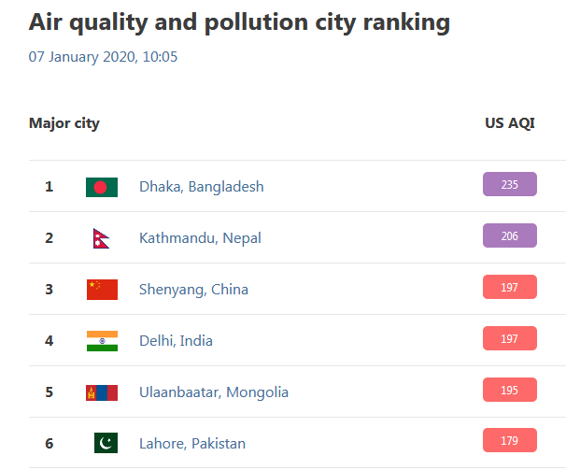Viewport: 566px width, 470px height.
Task: Open the Dhaka, Bangladesh link
Action: 202,187
